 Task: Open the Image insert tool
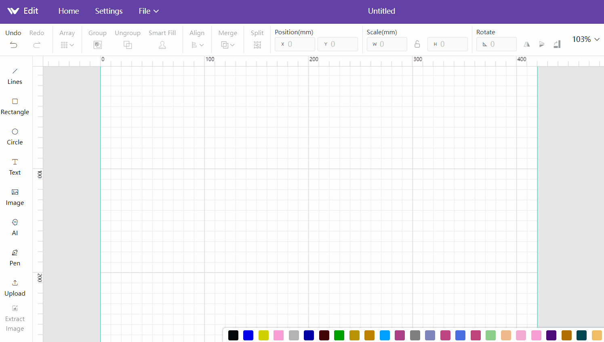pyautogui.click(x=15, y=197)
